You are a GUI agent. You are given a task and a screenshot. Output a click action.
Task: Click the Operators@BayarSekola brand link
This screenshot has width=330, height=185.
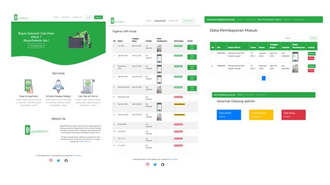coord(221,20)
